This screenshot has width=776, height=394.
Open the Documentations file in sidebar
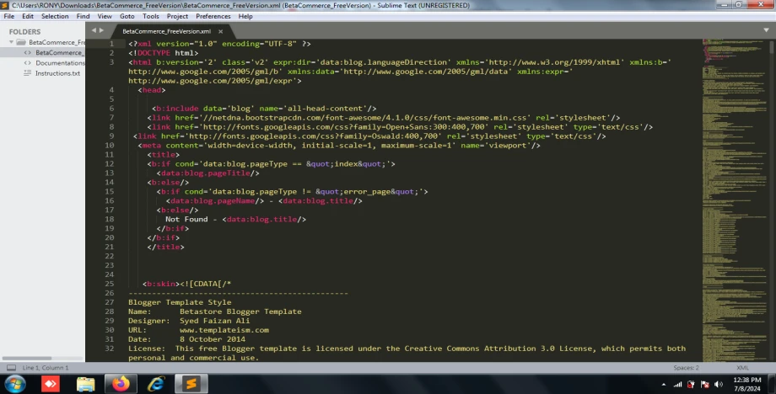pos(60,63)
